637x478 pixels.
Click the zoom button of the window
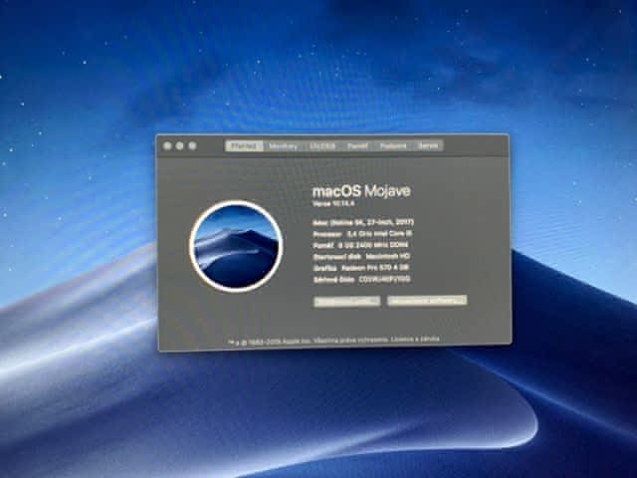click(x=192, y=146)
